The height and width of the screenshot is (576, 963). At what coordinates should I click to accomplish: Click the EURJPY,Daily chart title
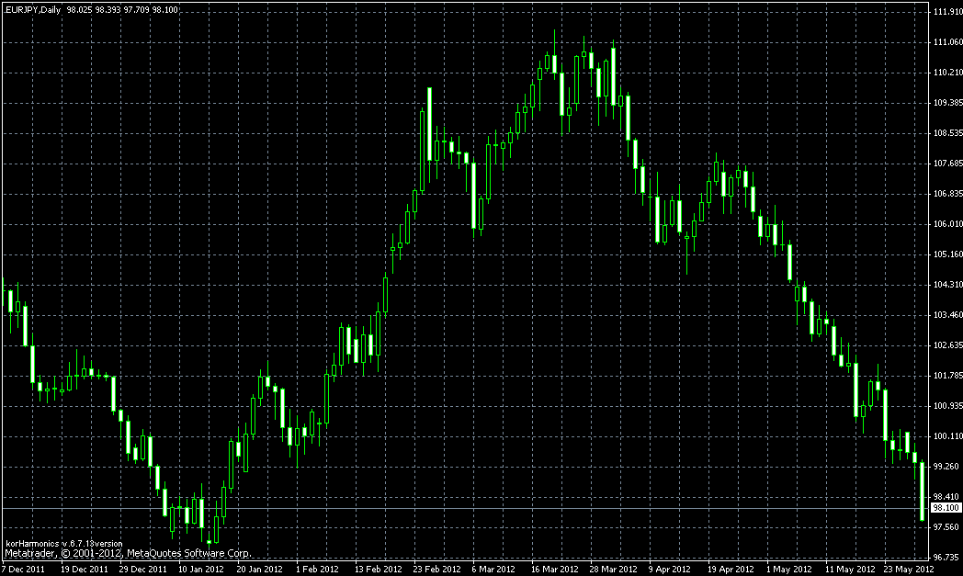click(32, 10)
